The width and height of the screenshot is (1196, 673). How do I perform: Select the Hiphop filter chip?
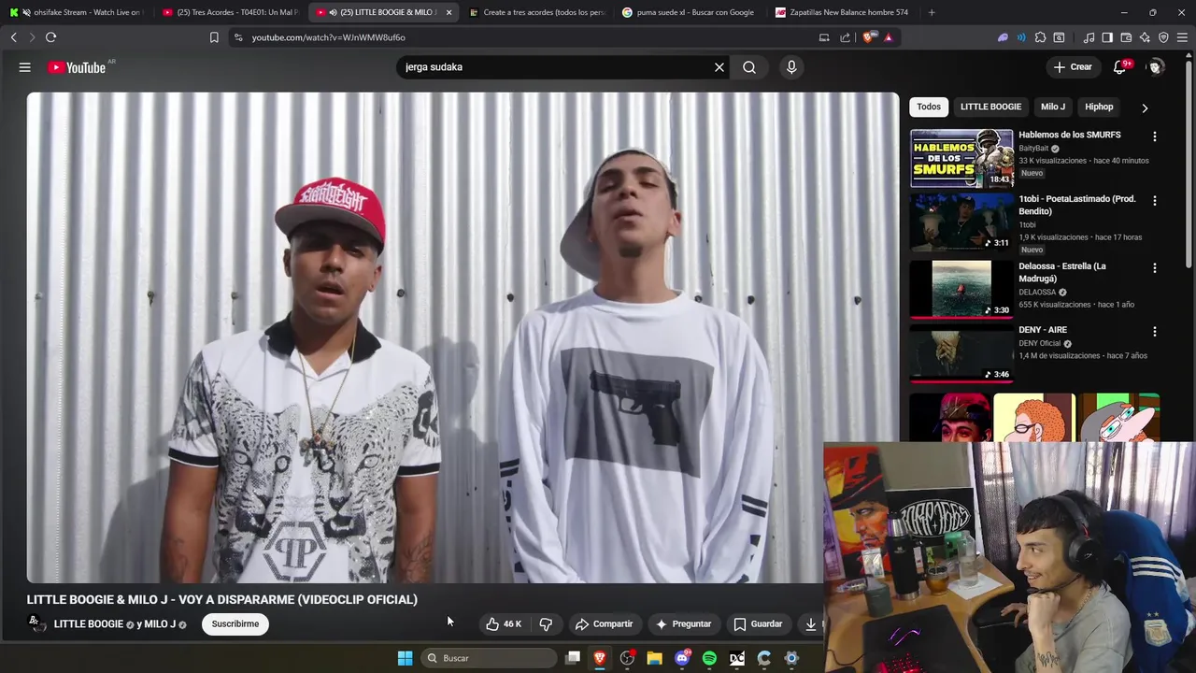click(1099, 107)
